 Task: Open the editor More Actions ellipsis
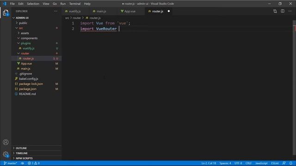pos(290,11)
